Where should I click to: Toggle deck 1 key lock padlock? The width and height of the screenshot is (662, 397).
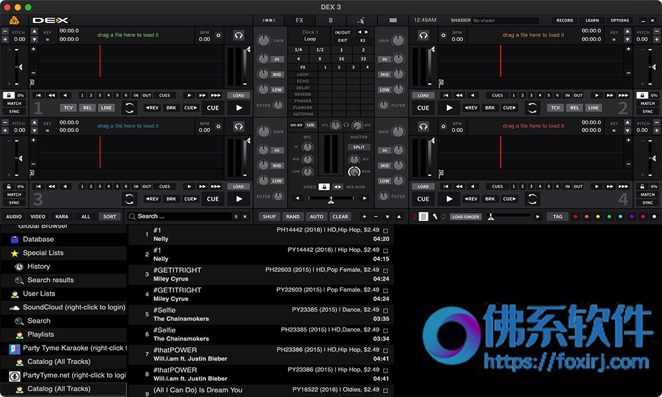[9, 95]
